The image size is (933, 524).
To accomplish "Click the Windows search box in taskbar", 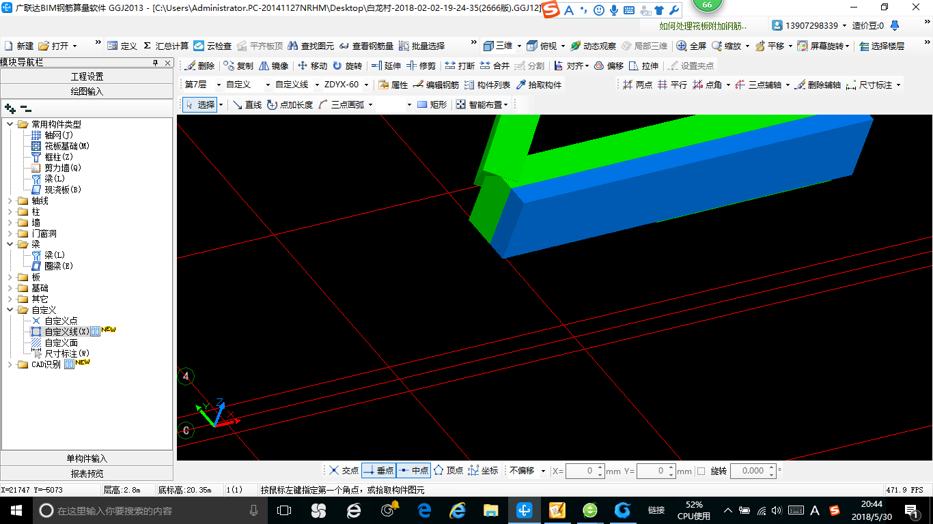I will pos(150,510).
